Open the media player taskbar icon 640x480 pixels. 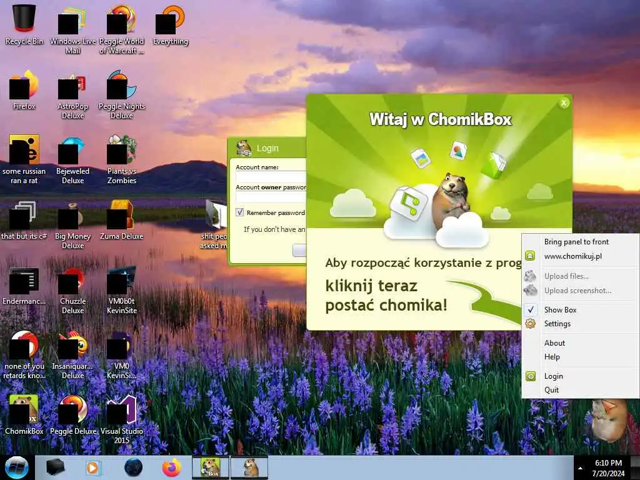[x=92, y=467]
